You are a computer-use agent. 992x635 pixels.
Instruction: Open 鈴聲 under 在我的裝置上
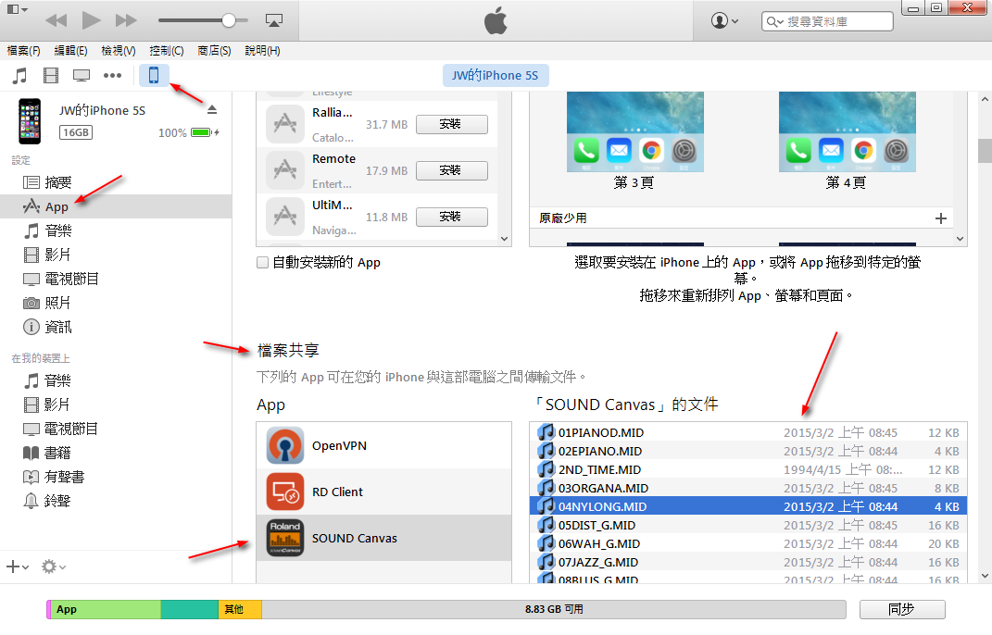(x=116, y=501)
